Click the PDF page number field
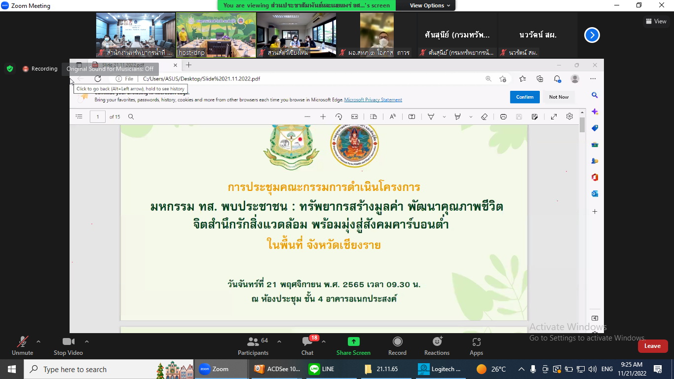Screen dimensions: 674x379 tap(98, 117)
